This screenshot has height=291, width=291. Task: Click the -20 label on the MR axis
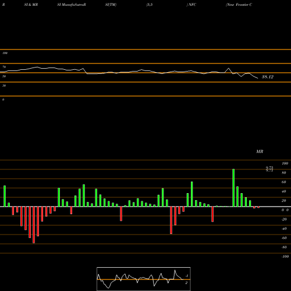pyautogui.click(x=284, y=219)
